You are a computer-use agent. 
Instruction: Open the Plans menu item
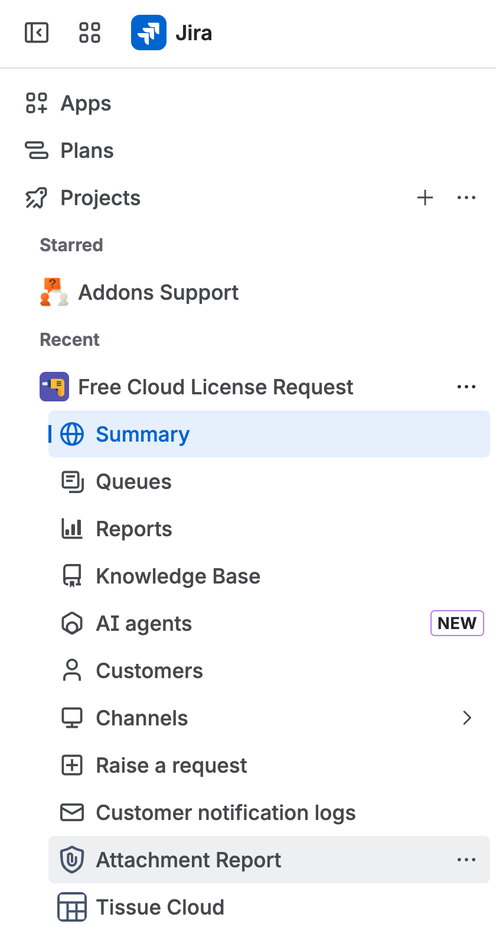coord(86,150)
